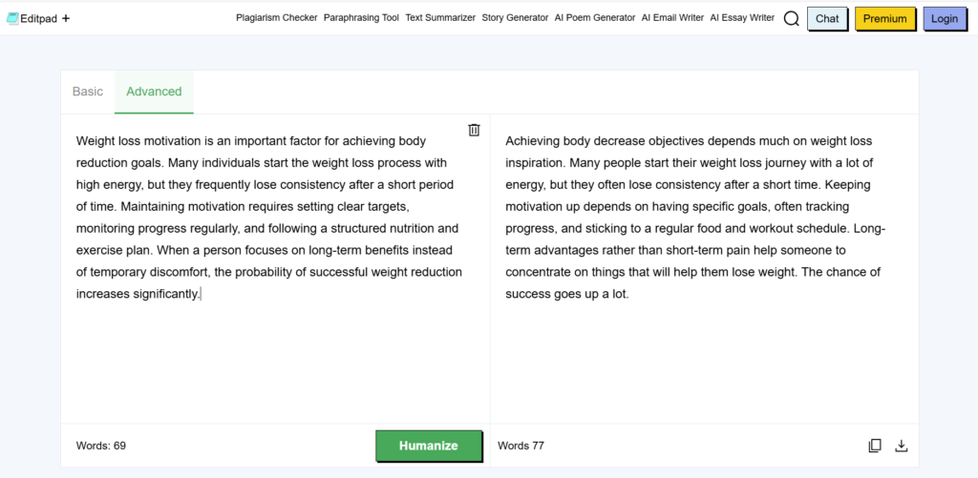Image resolution: width=978 pixels, height=478 pixels.
Task: Delete input text with trash icon
Action: [x=474, y=130]
